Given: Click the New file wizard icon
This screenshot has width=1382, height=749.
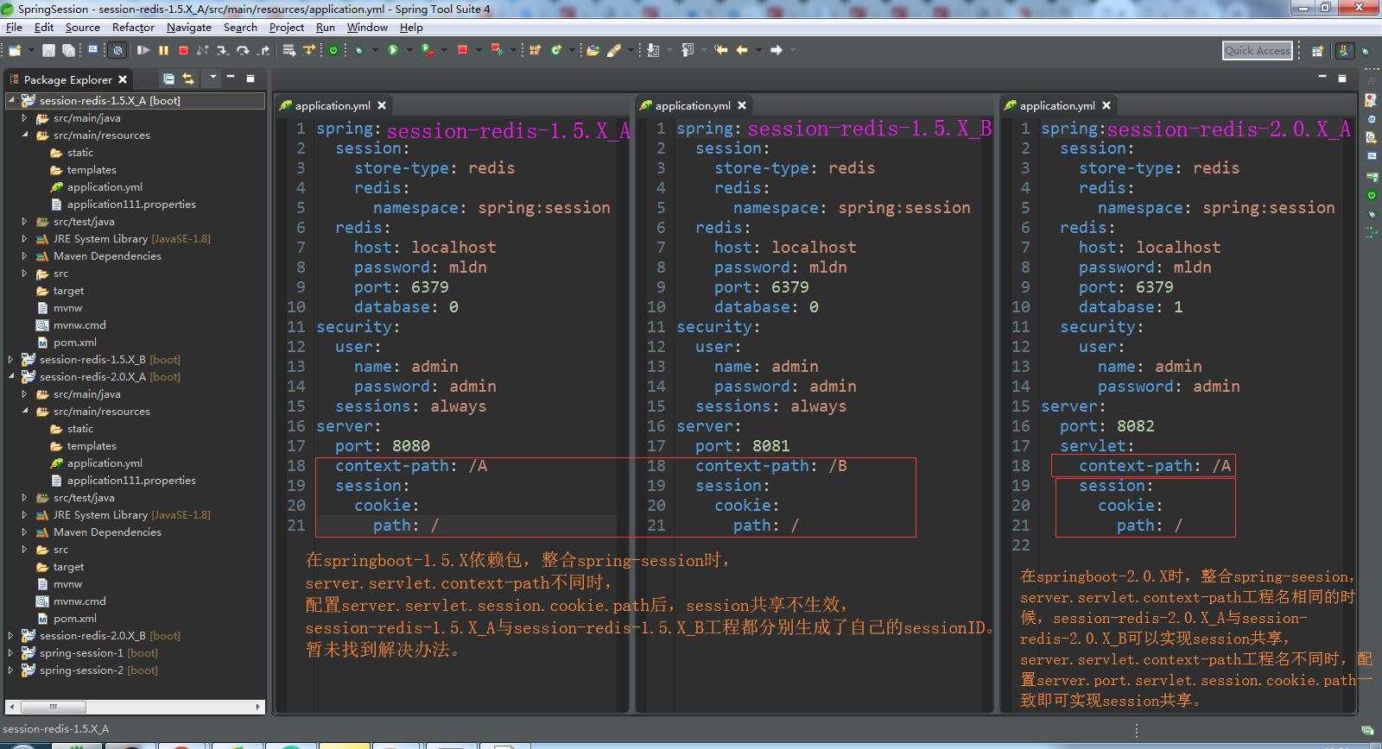Looking at the screenshot, I should [14, 50].
